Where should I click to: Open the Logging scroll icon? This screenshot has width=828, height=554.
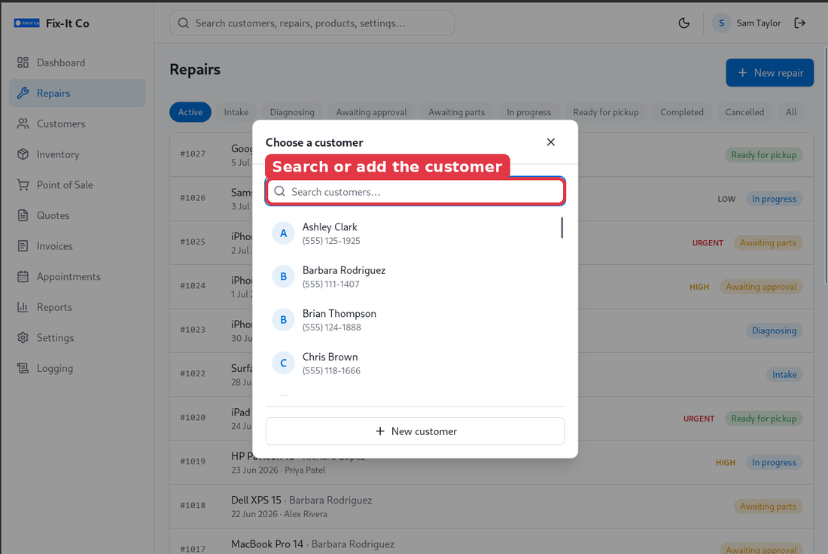tap(23, 368)
